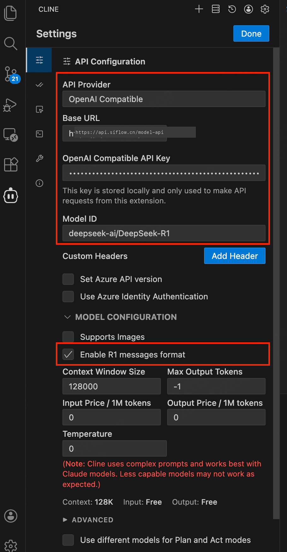Edit the Input Price per 1M tokens field
This screenshot has height=552, width=287.
(x=112, y=417)
